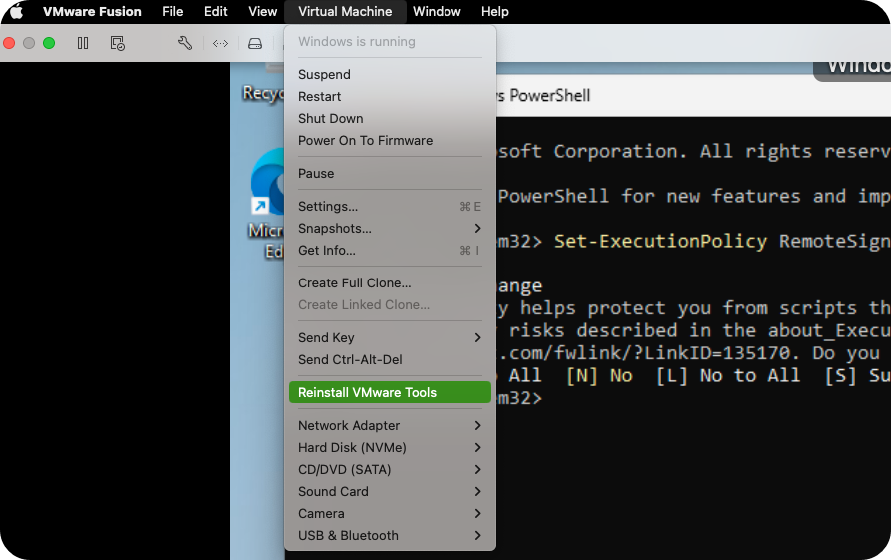This screenshot has width=891, height=560.
Task: Choose Restart from the menu
Action: click(390, 97)
